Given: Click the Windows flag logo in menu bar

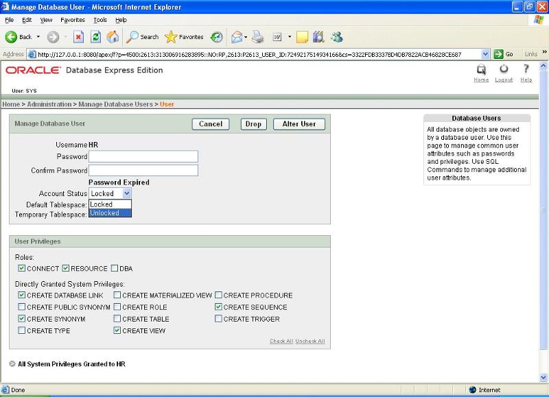Looking at the screenshot, I should 539,20.
